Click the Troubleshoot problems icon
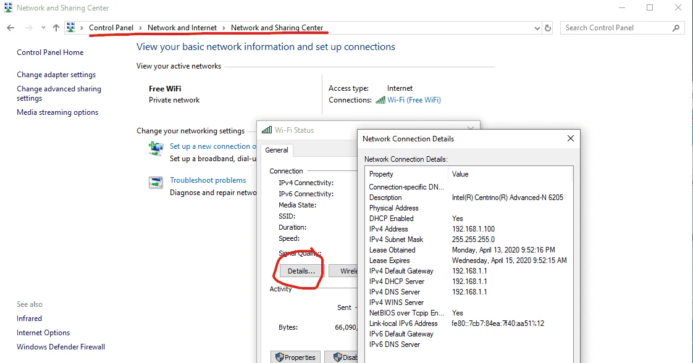693x363 pixels. (156, 182)
